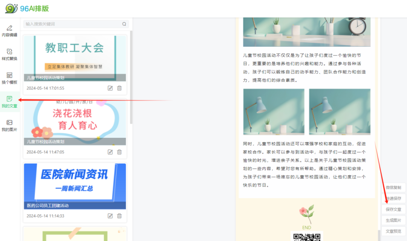
Task: Open the 医院新闻资讯 article thumbnail
Action: [x=75, y=186]
